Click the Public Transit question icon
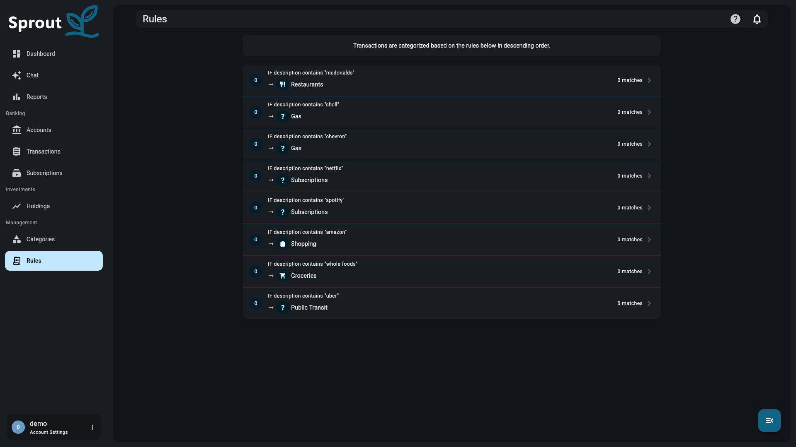Screen dimensions: 796x447 (283, 308)
